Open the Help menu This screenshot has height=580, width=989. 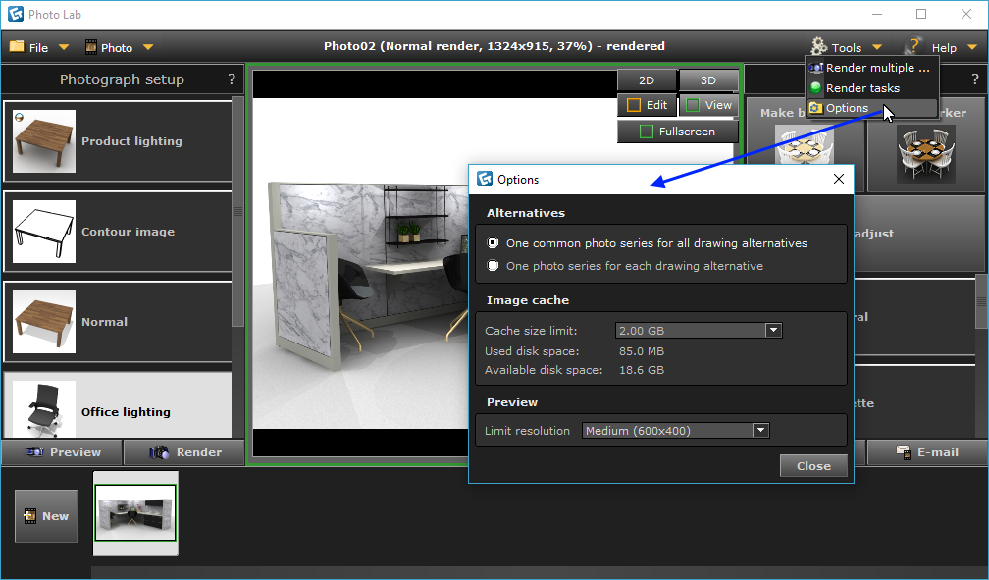tap(942, 47)
